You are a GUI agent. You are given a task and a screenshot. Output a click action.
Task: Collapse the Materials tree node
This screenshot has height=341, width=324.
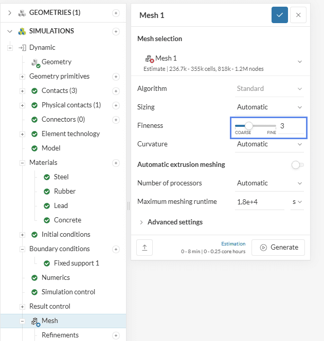[x=22, y=163]
